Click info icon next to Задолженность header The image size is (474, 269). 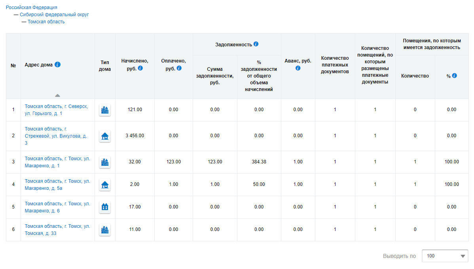pos(256,44)
